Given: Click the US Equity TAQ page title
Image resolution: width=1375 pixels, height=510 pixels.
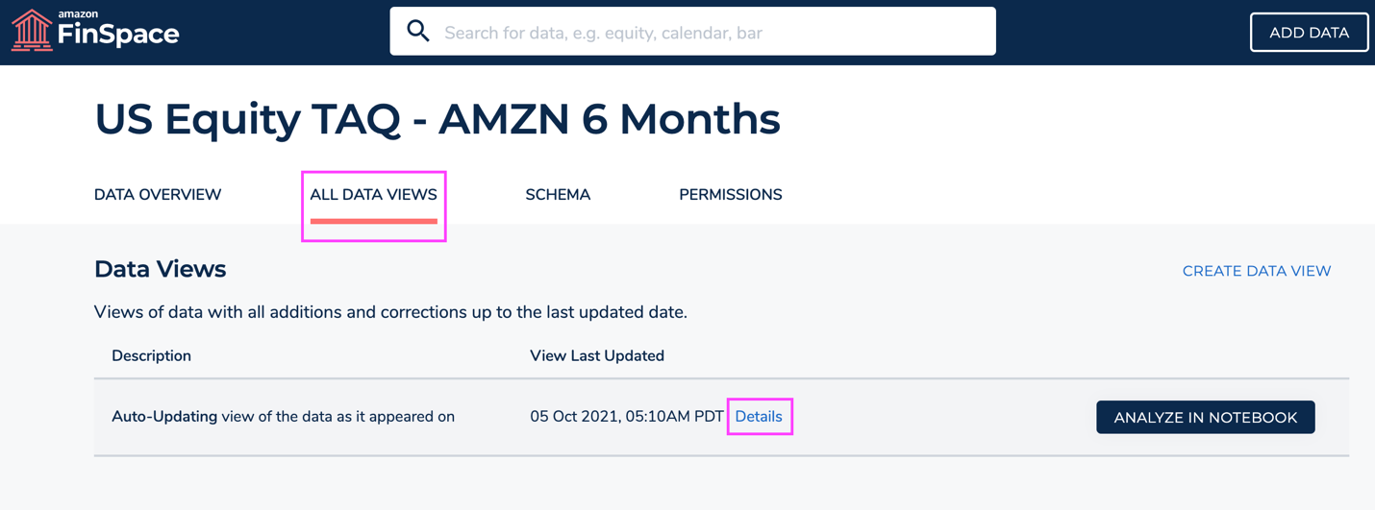Looking at the screenshot, I should pos(437,119).
